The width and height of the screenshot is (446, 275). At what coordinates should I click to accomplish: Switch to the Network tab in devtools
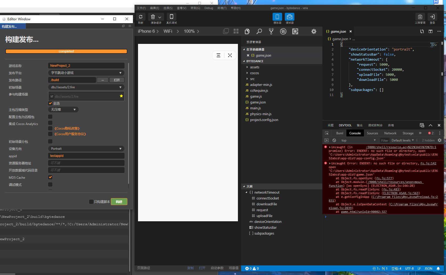click(x=390, y=133)
